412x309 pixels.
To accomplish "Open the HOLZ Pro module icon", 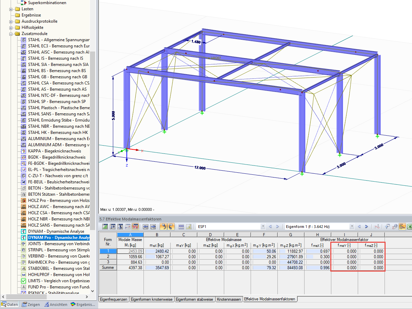I will click(23, 201).
